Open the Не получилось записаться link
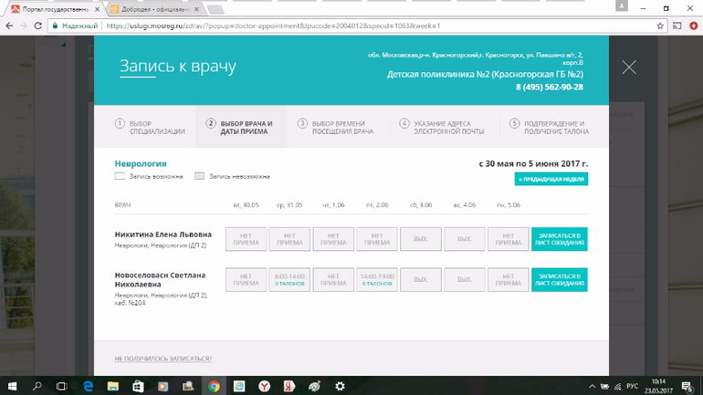The width and height of the screenshot is (703, 395). tap(163, 359)
